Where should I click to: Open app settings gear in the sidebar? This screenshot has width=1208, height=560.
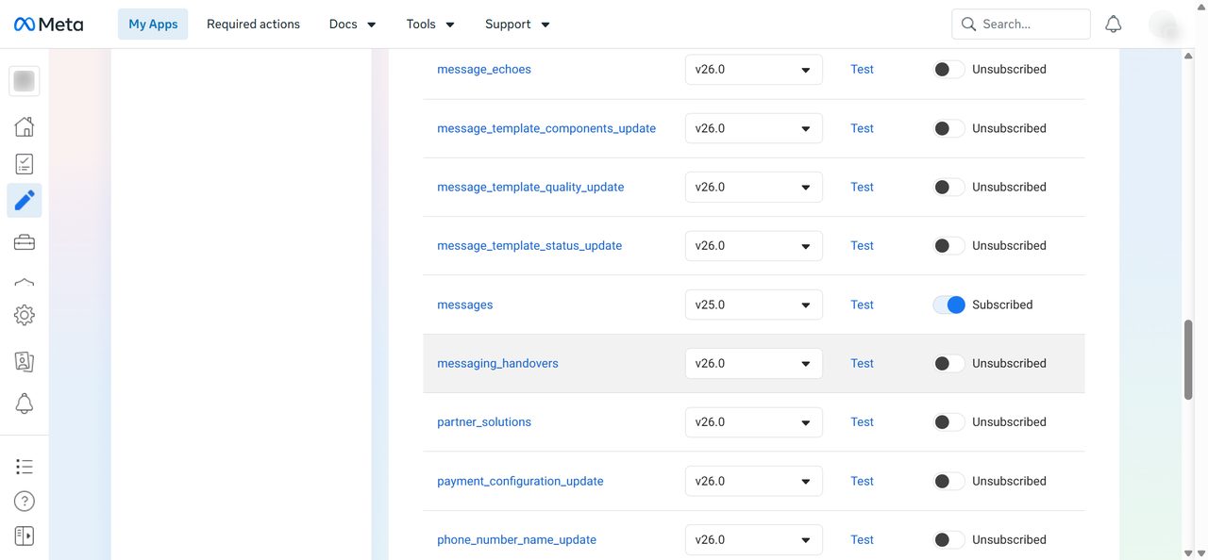click(x=25, y=316)
